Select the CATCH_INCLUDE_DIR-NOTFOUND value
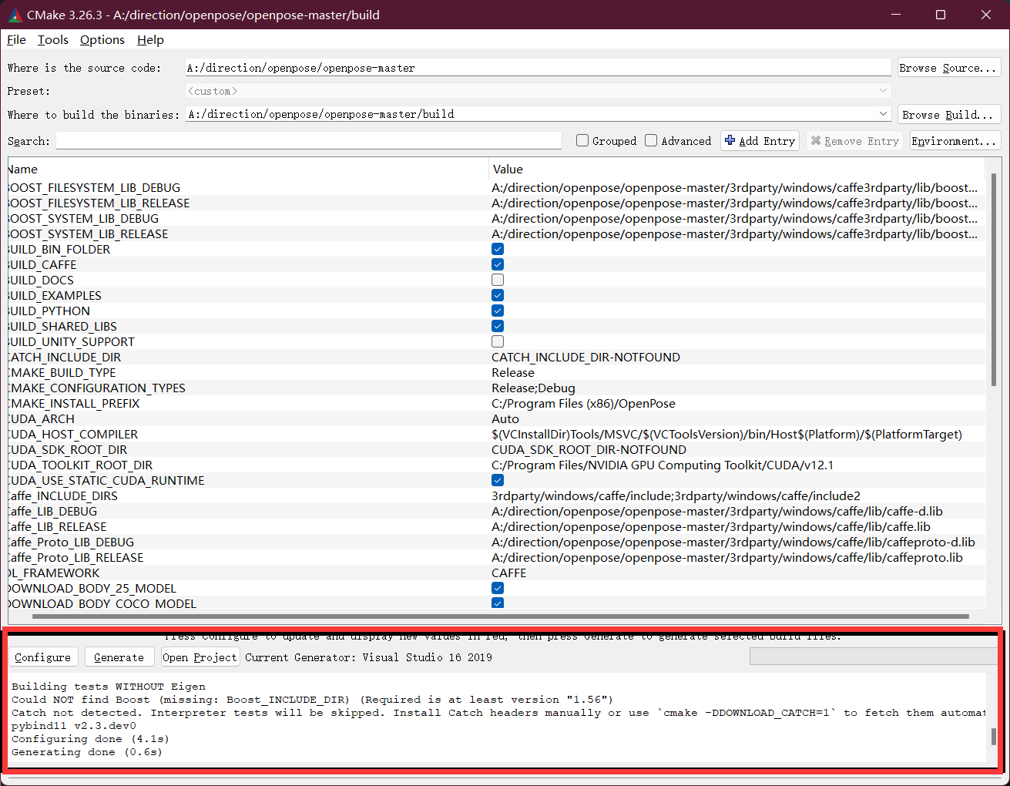 click(586, 357)
